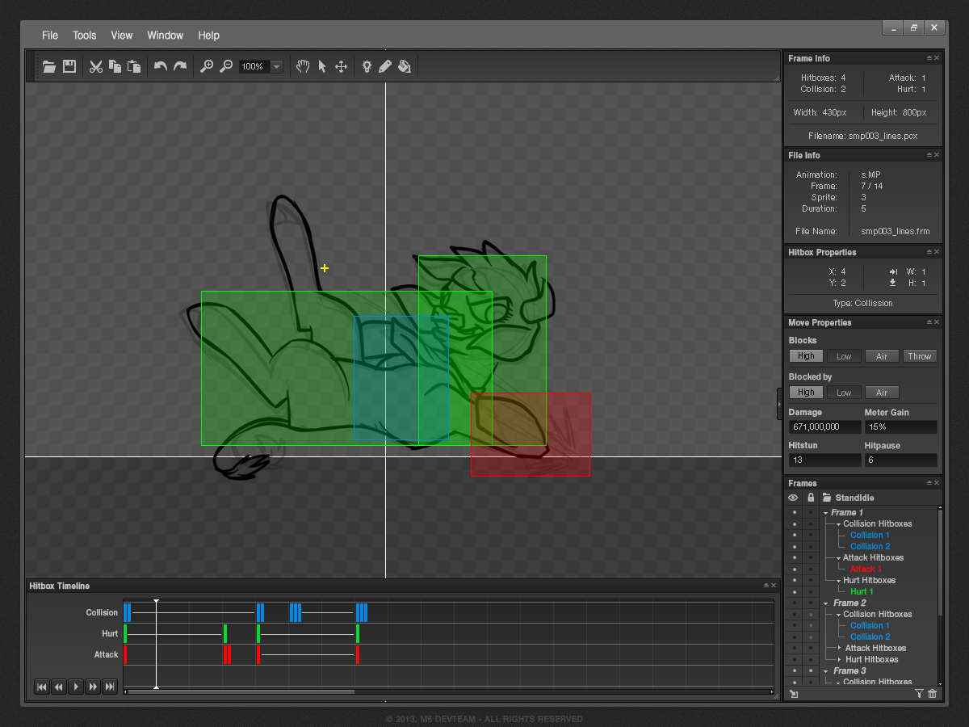The height and width of the screenshot is (727, 969).
Task: Open the Tools menu
Action: pyautogui.click(x=84, y=36)
